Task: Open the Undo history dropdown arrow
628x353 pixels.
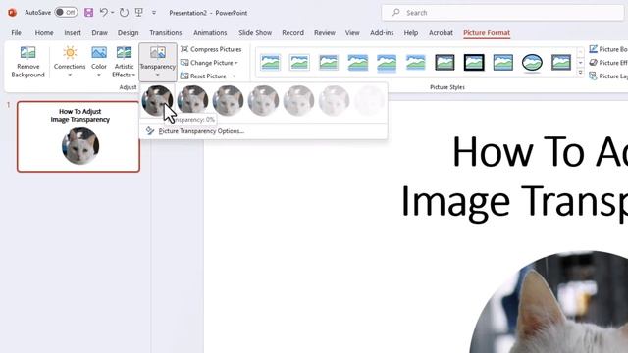Action: click(113, 13)
